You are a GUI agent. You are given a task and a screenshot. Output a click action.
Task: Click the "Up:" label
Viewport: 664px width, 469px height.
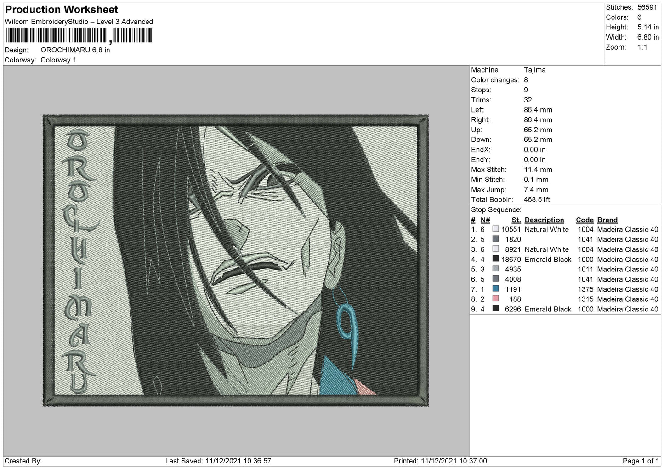click(x=477, y=130)
